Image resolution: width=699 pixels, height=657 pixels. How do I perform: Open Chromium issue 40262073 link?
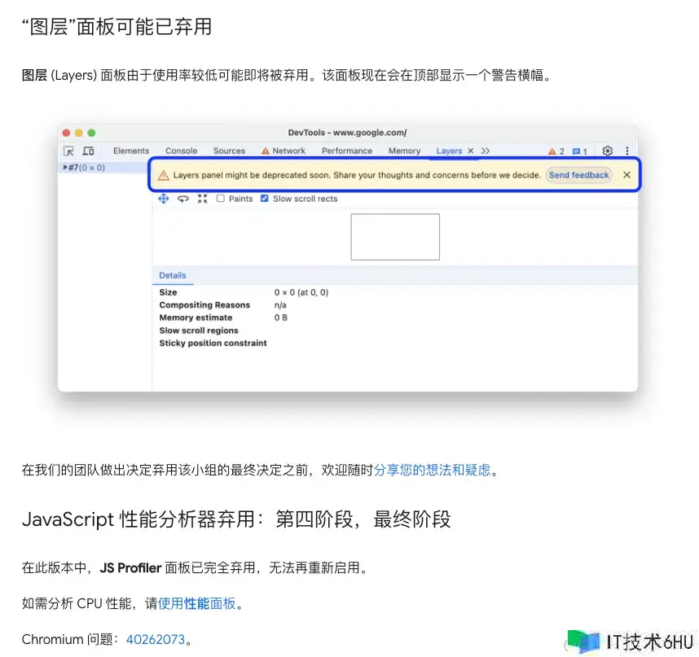pos(155,640)
